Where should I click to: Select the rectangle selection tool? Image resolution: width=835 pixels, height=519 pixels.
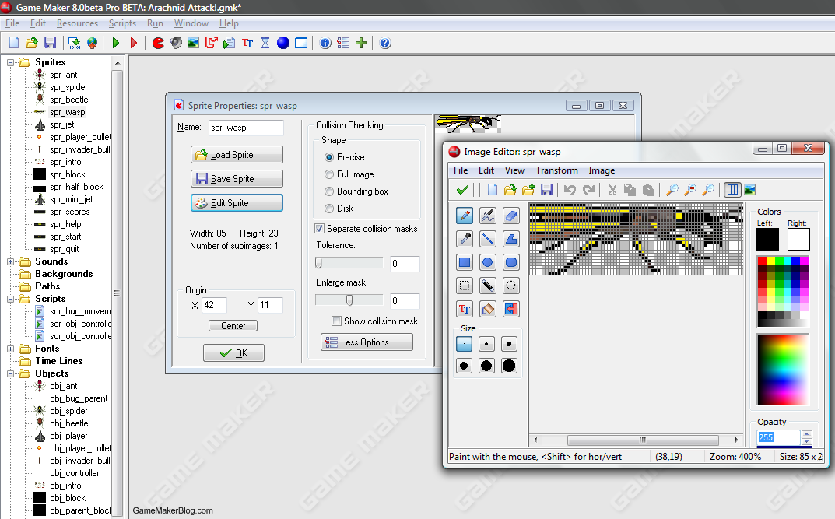[x=464, y=286]
